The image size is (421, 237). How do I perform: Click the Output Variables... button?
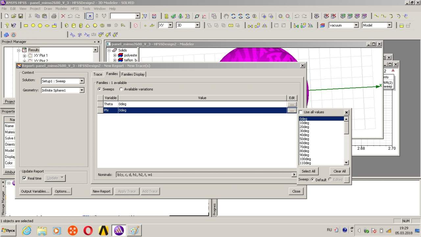(x=35, y=191)
